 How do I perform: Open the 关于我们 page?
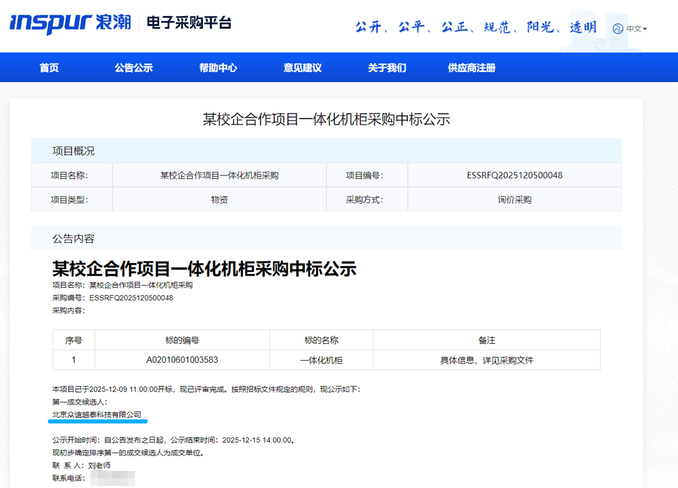click(x=386, y=67)
